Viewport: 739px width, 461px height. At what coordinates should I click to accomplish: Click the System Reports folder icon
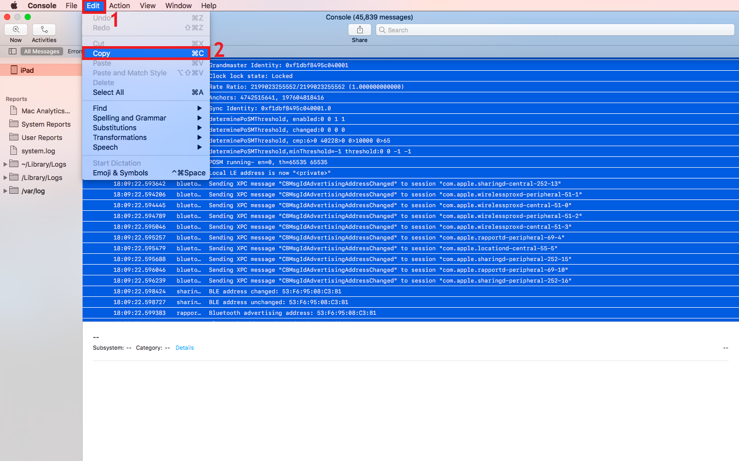14,124
